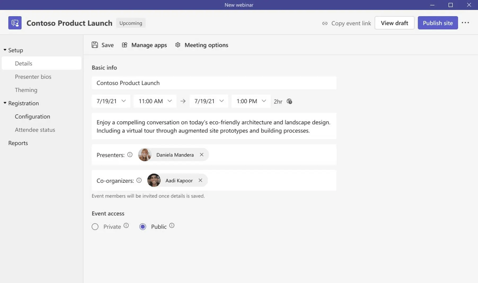Click the Save floppy disk icon

click(x=95, y=45)
